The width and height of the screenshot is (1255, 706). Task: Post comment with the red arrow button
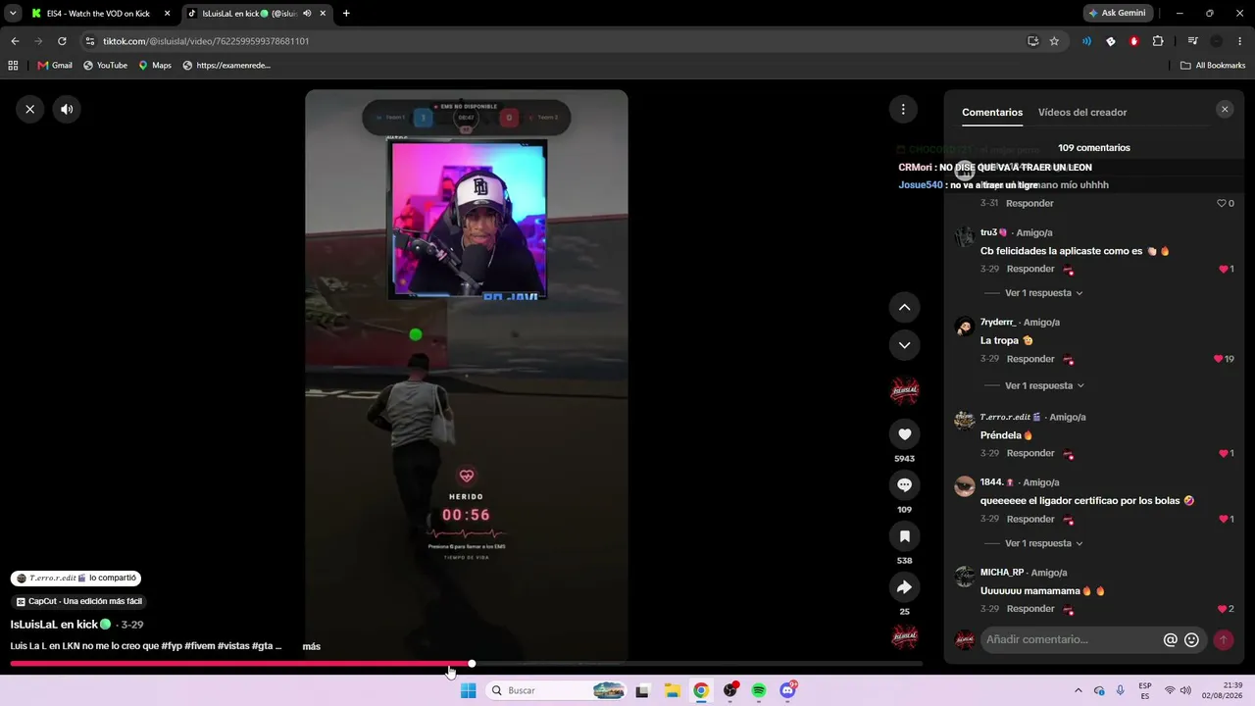pyautogui.click(x=1223, y=640)
